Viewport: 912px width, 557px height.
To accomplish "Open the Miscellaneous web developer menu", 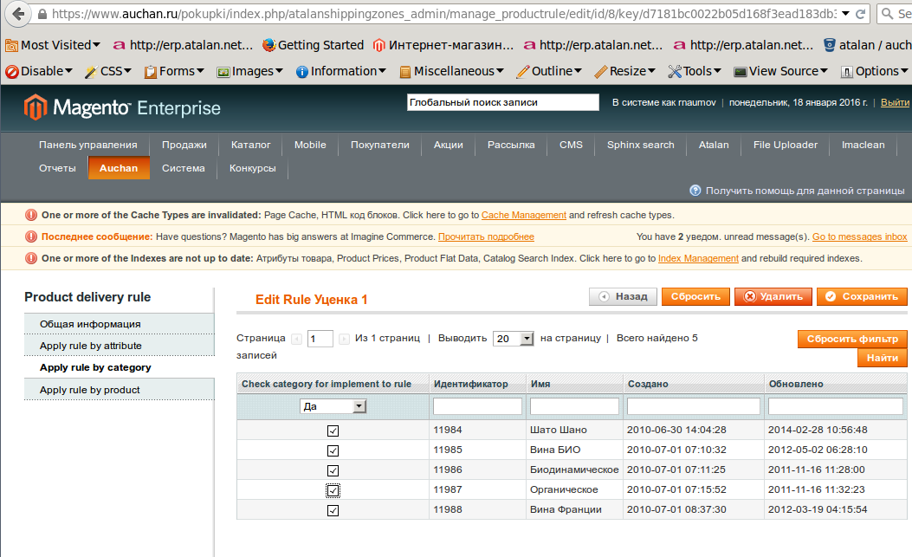I will point(451,71).
